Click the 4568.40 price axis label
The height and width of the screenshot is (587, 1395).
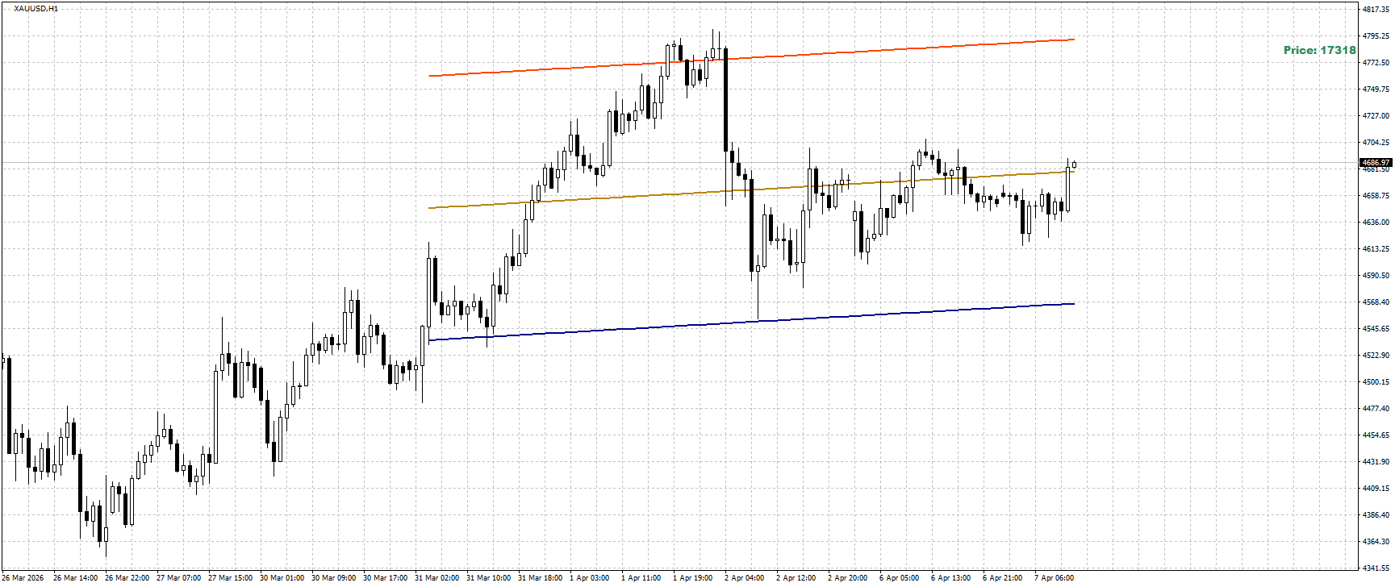[x=1376, y=302]
